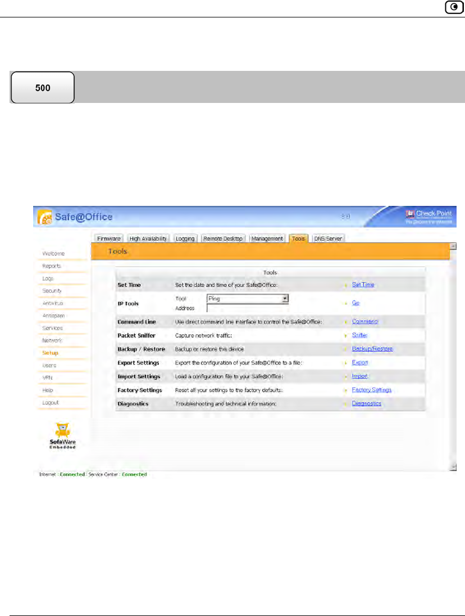Open Logs in the sidebar
465x616 pixels.
tap(48, 278)
